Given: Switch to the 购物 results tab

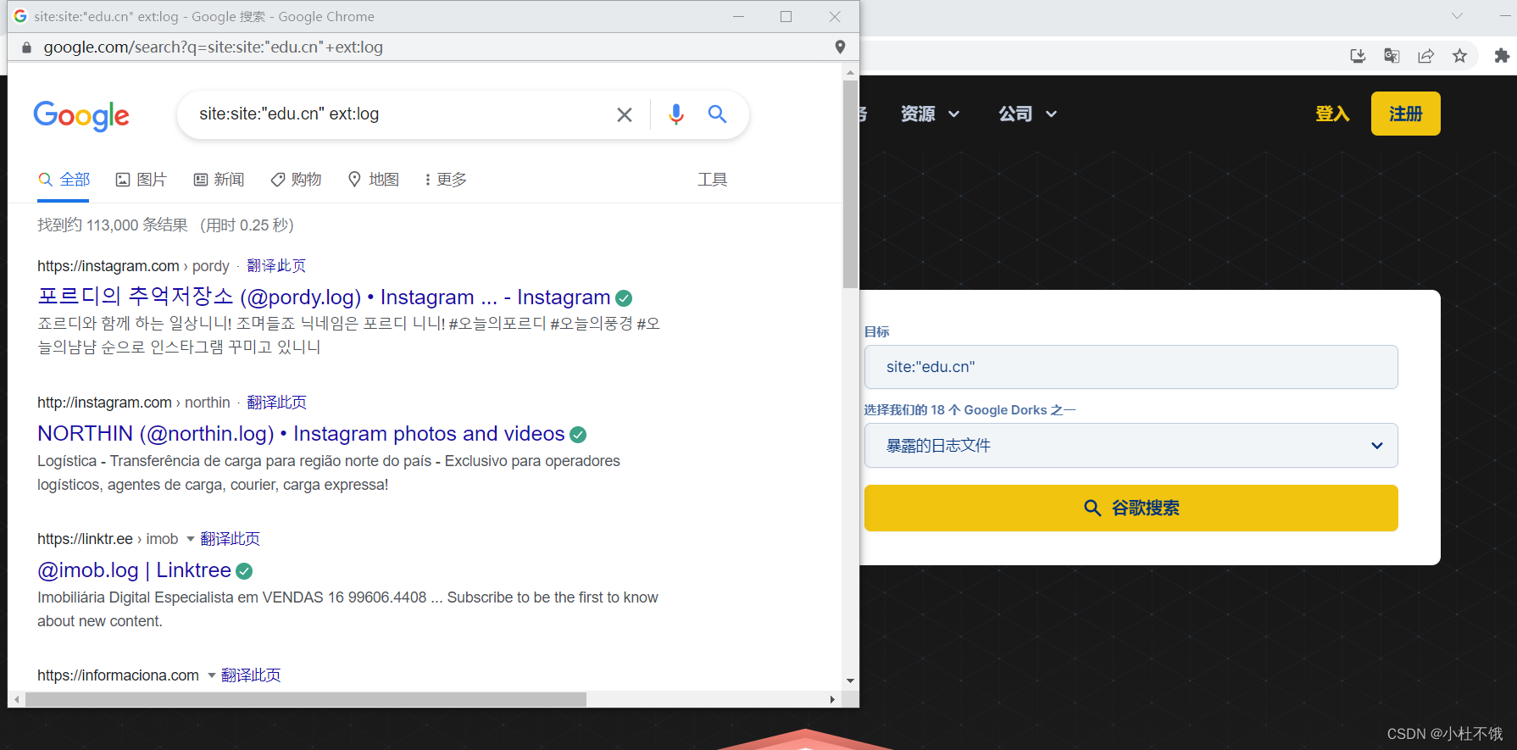Looking at the screenshot, I should click(296, 180).
